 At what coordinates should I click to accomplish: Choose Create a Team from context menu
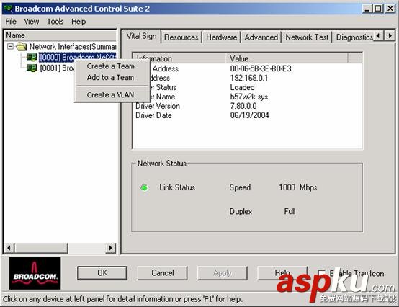112,66
